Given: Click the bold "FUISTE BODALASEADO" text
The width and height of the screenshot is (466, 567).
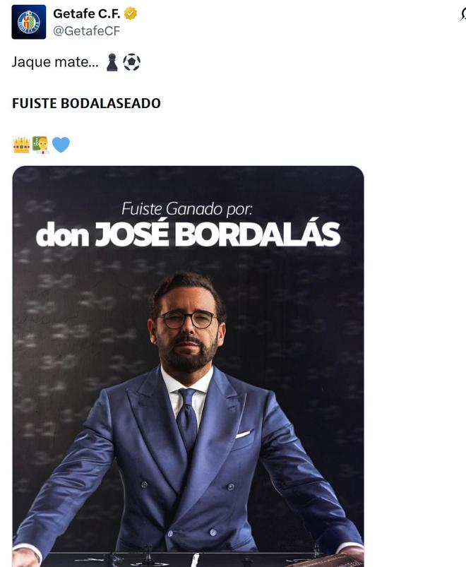Looking at the screenshot, I should [x=86, y=103].
